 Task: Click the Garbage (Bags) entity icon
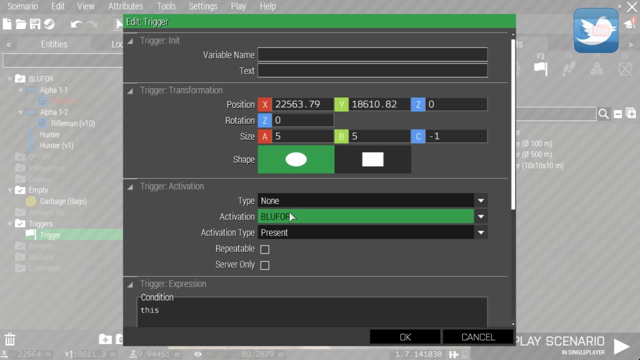(31, 201)
